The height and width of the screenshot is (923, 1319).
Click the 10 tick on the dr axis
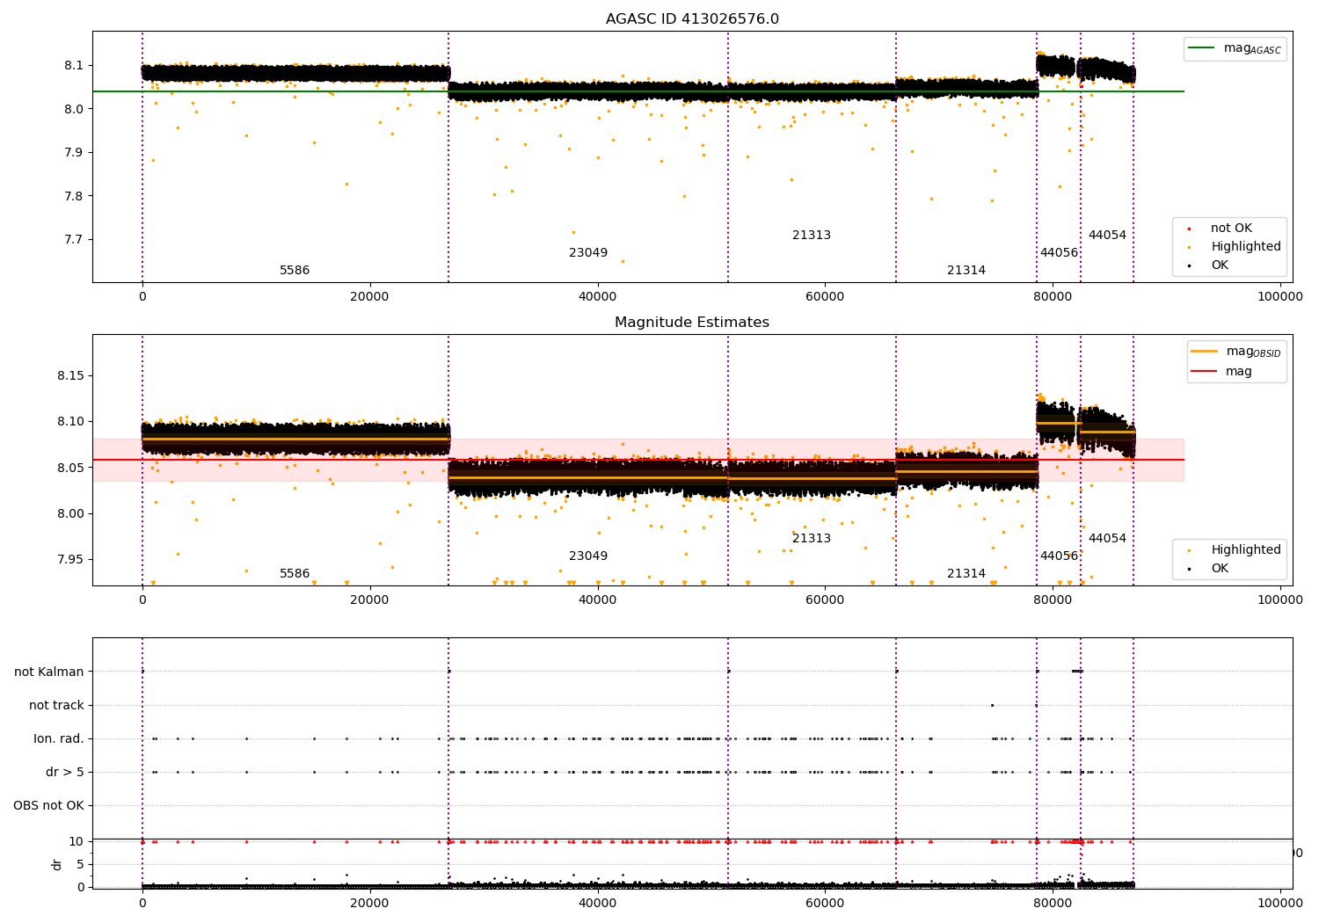pyautogui.click(x=77, y=842)
